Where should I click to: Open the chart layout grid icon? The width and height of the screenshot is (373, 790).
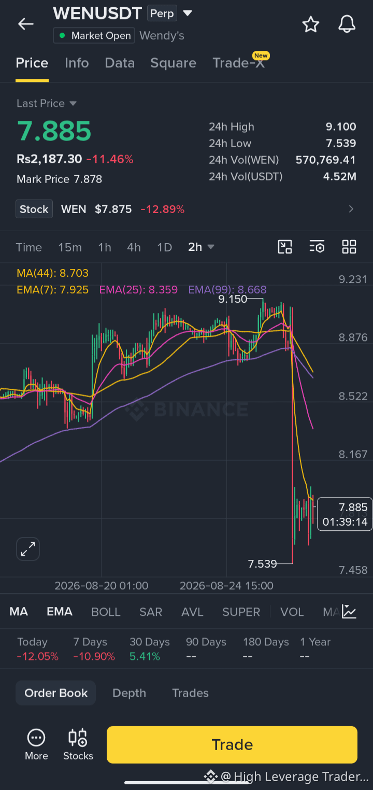coord(349,247)
